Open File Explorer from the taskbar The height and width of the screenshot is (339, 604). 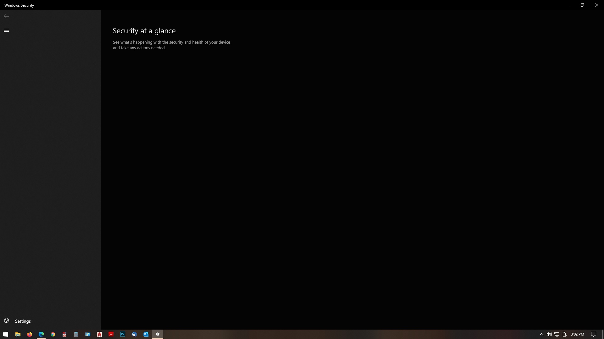(x=18, y=334)
